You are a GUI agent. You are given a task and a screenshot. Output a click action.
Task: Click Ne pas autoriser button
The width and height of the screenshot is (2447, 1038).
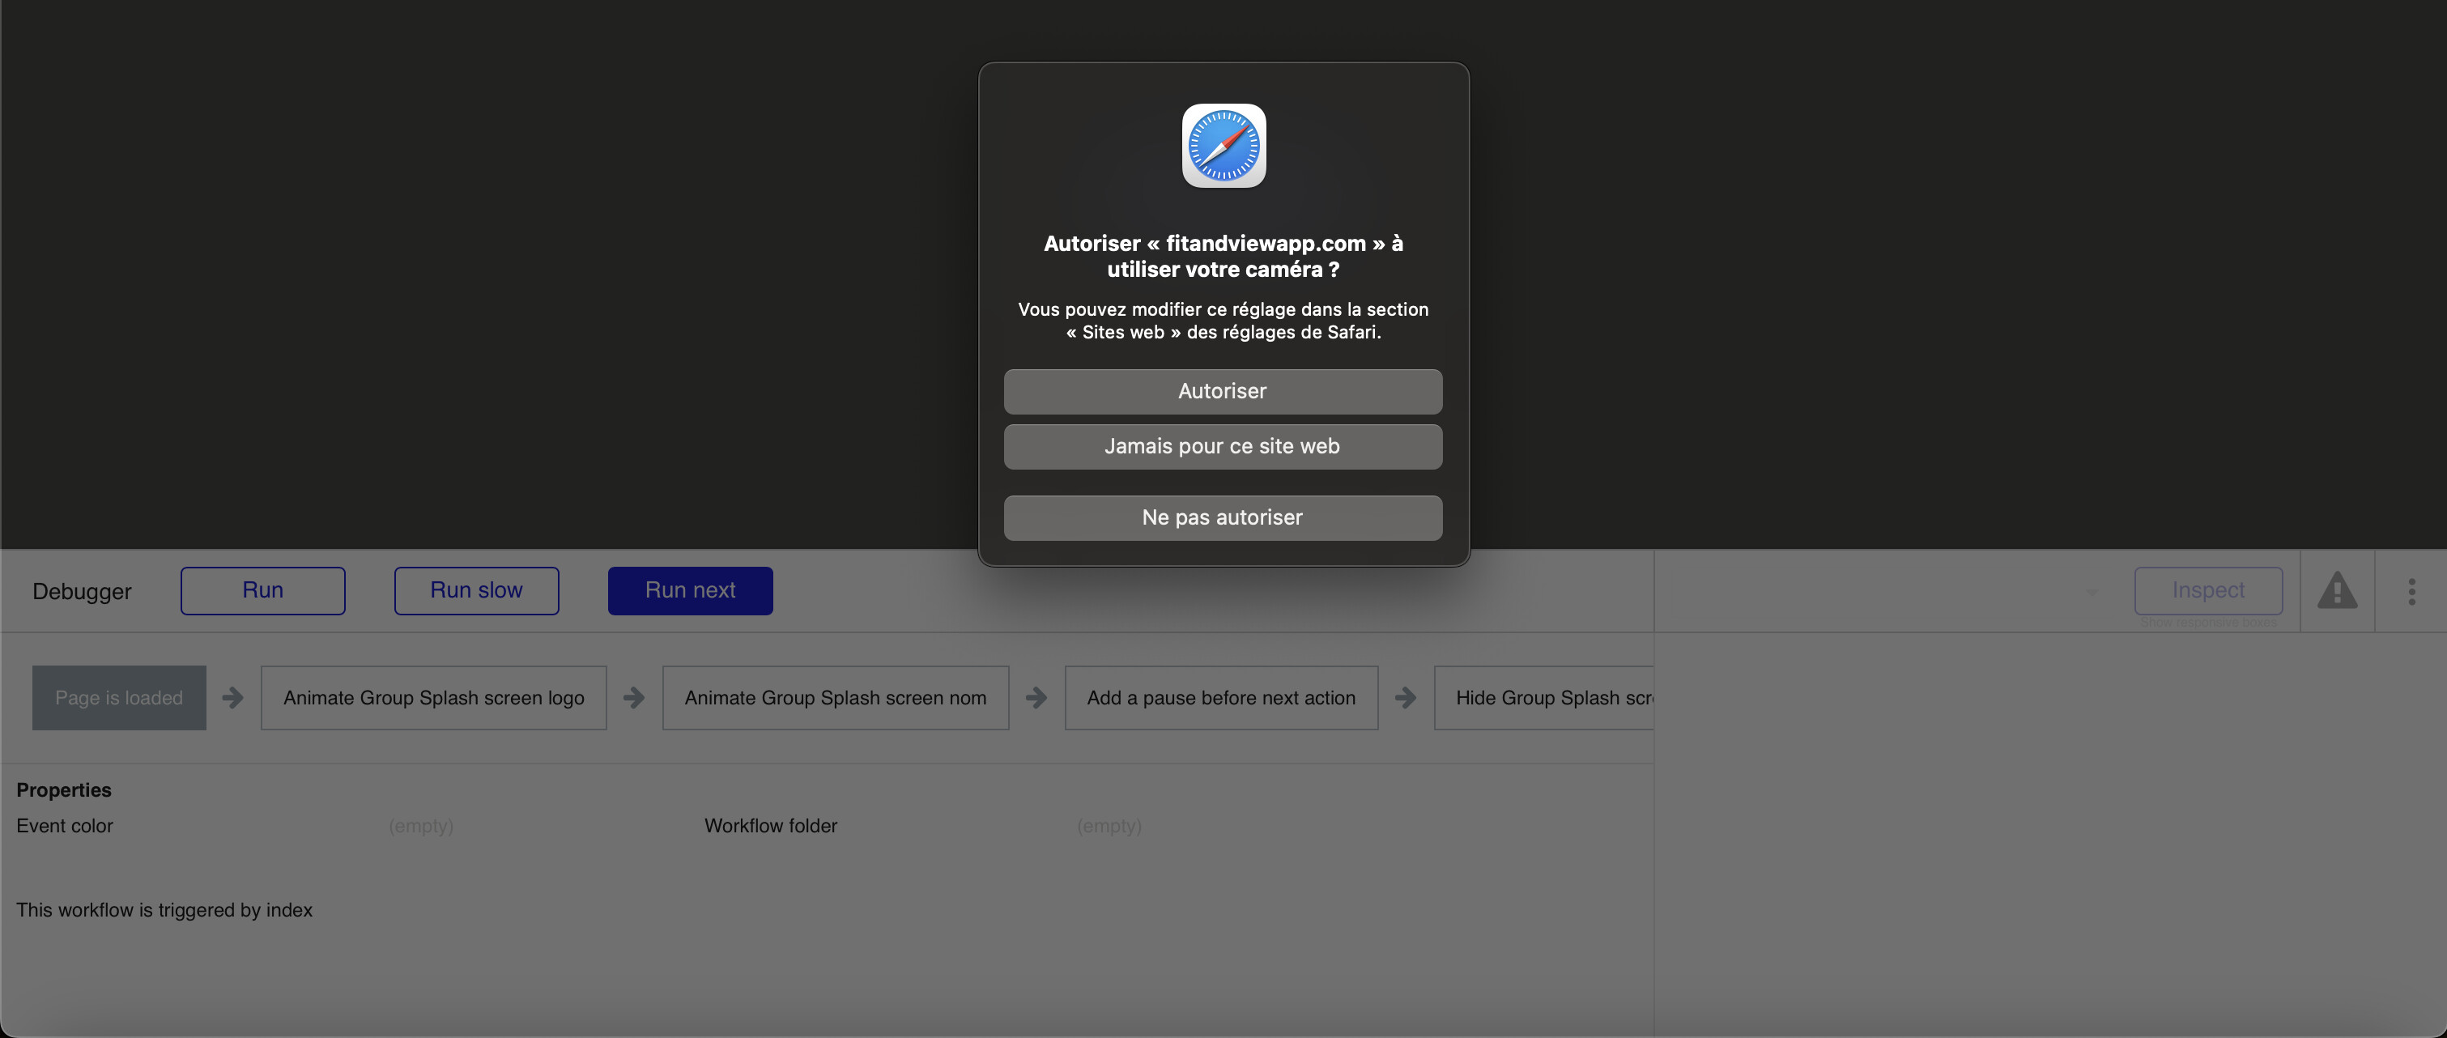(1223, 517)
